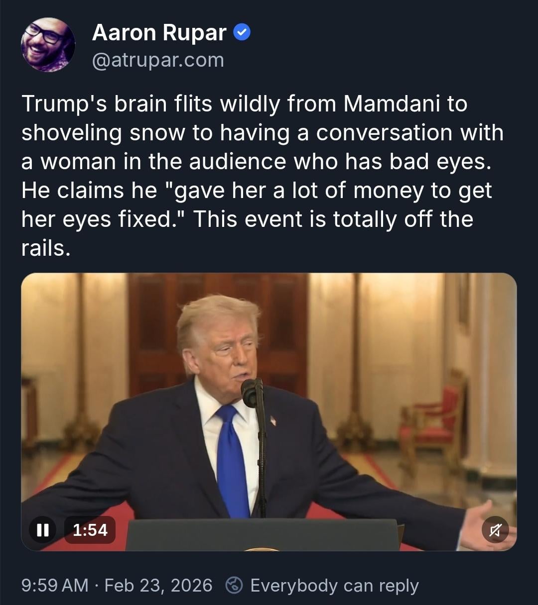Click the phrase "shoveling snow" in post

[117, 133]
